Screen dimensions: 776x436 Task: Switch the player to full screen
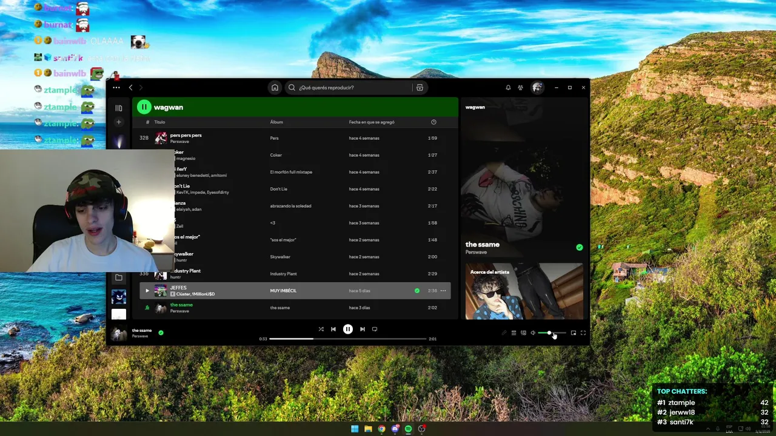tap(583, 333)
